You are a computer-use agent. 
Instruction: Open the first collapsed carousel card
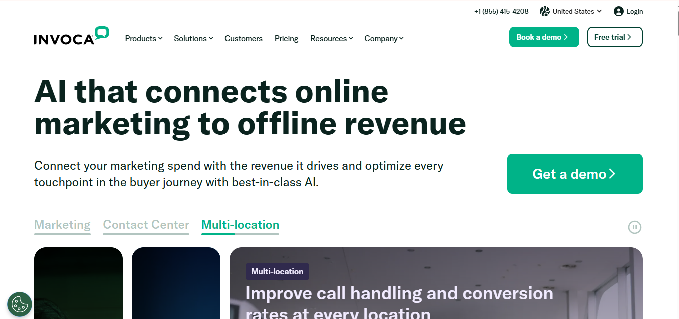[x=78, y=283]
